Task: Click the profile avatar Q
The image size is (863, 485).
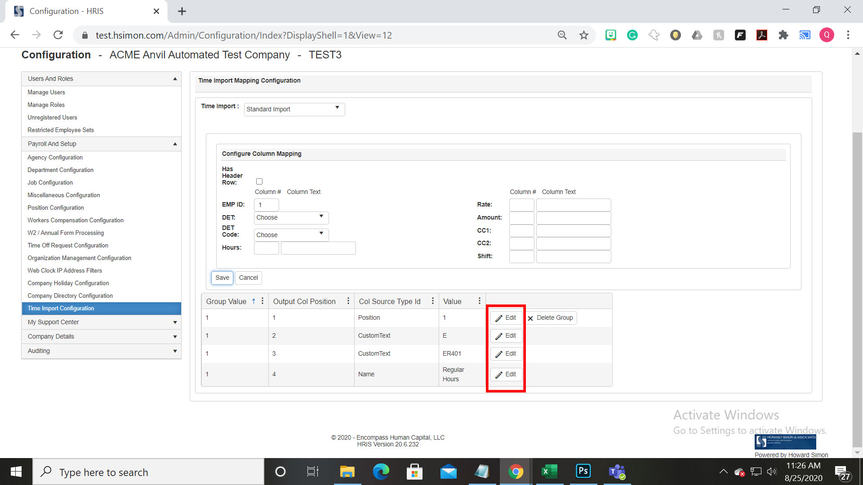Action: 827,35
